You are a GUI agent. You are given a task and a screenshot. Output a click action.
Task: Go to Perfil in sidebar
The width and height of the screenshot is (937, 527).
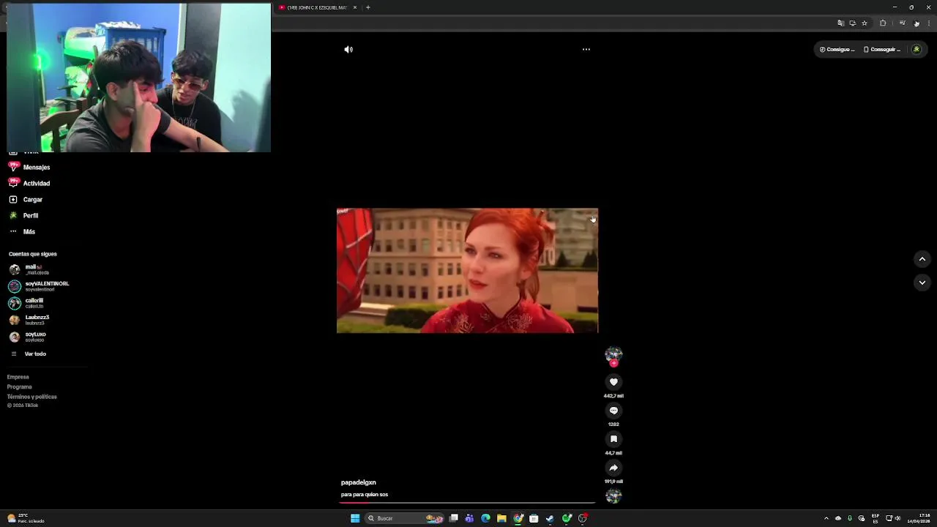[24, 216]
